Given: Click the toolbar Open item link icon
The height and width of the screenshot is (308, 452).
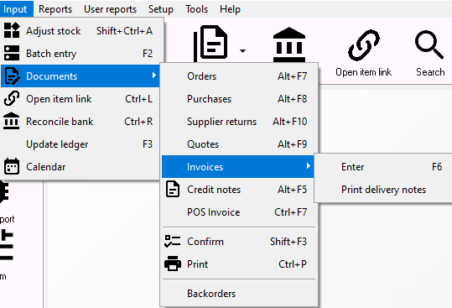Looking at the screenshot, I should point(363,45).
